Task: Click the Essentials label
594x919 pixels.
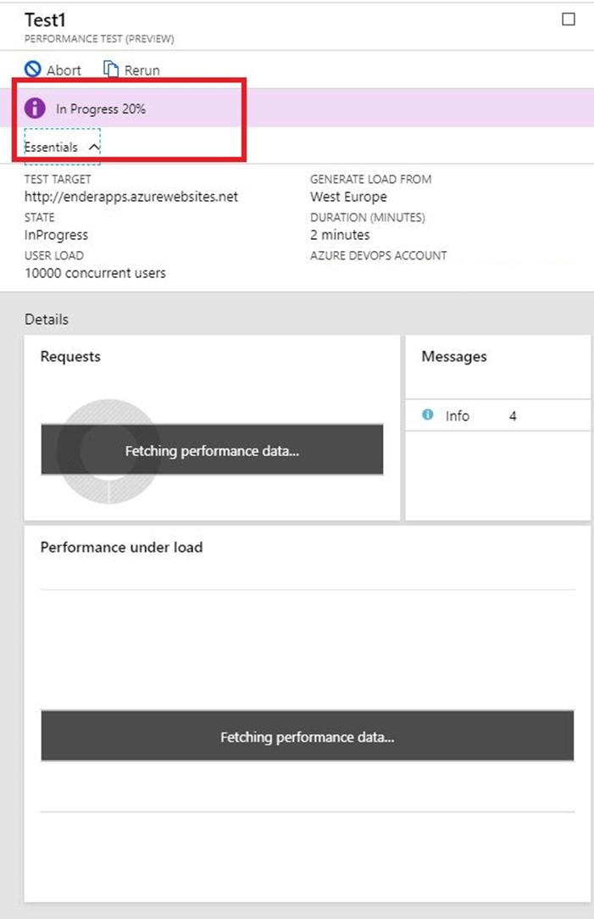Action: (51, 148)
